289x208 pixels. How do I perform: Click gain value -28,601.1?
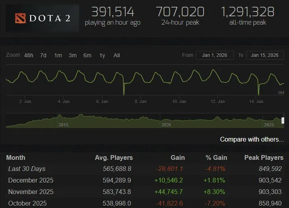(170, 169)
